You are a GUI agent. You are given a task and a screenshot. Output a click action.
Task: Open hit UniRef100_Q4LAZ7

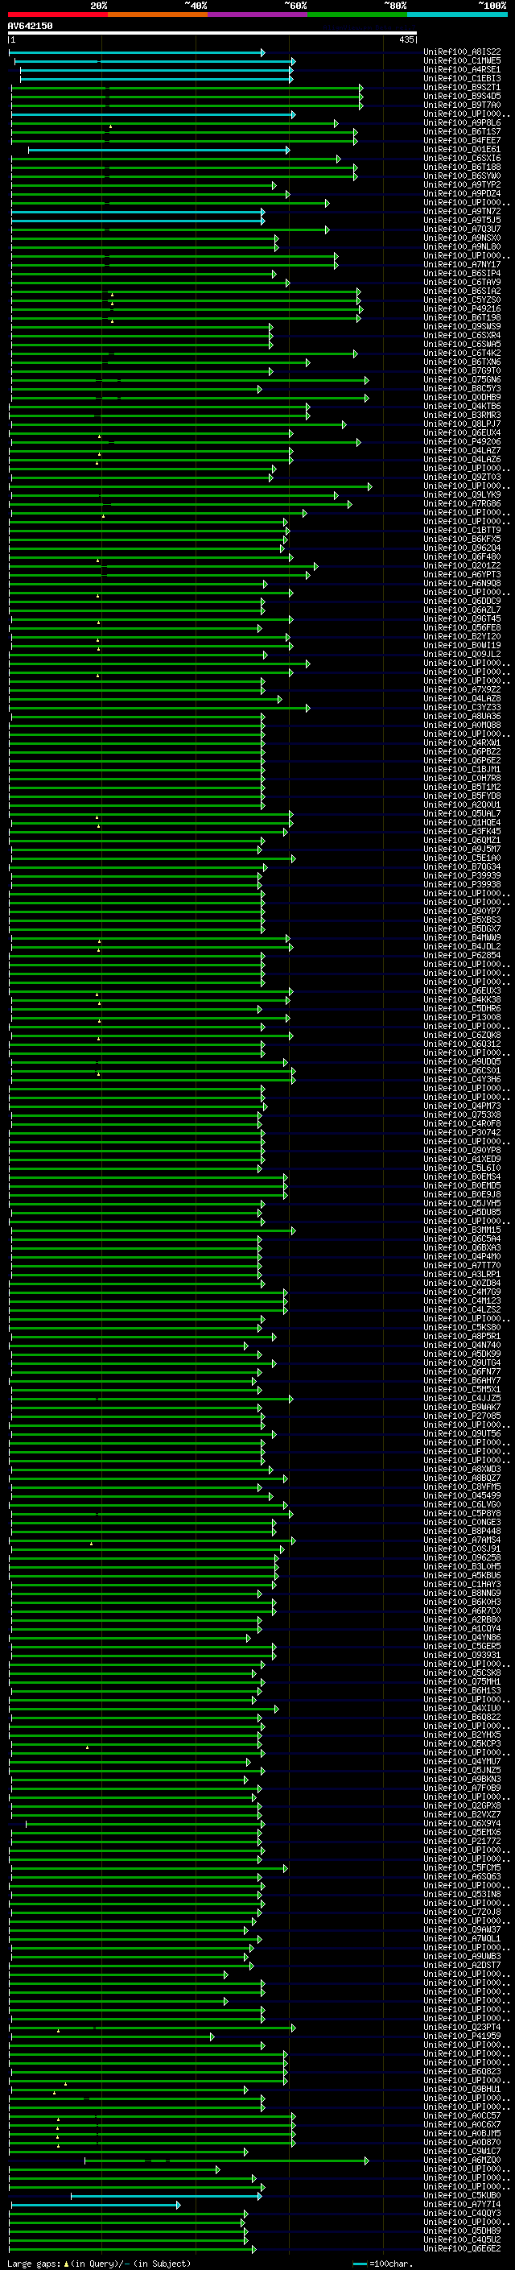pos(462,451)
